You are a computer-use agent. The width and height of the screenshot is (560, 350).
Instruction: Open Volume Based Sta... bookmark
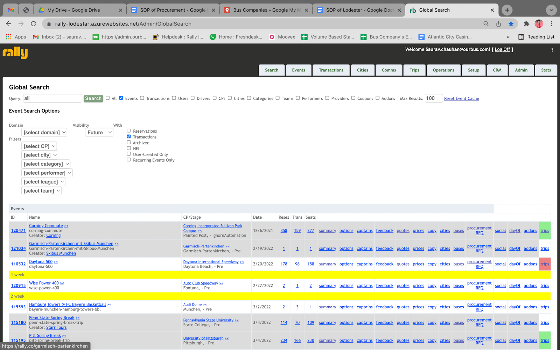(328, 37)
